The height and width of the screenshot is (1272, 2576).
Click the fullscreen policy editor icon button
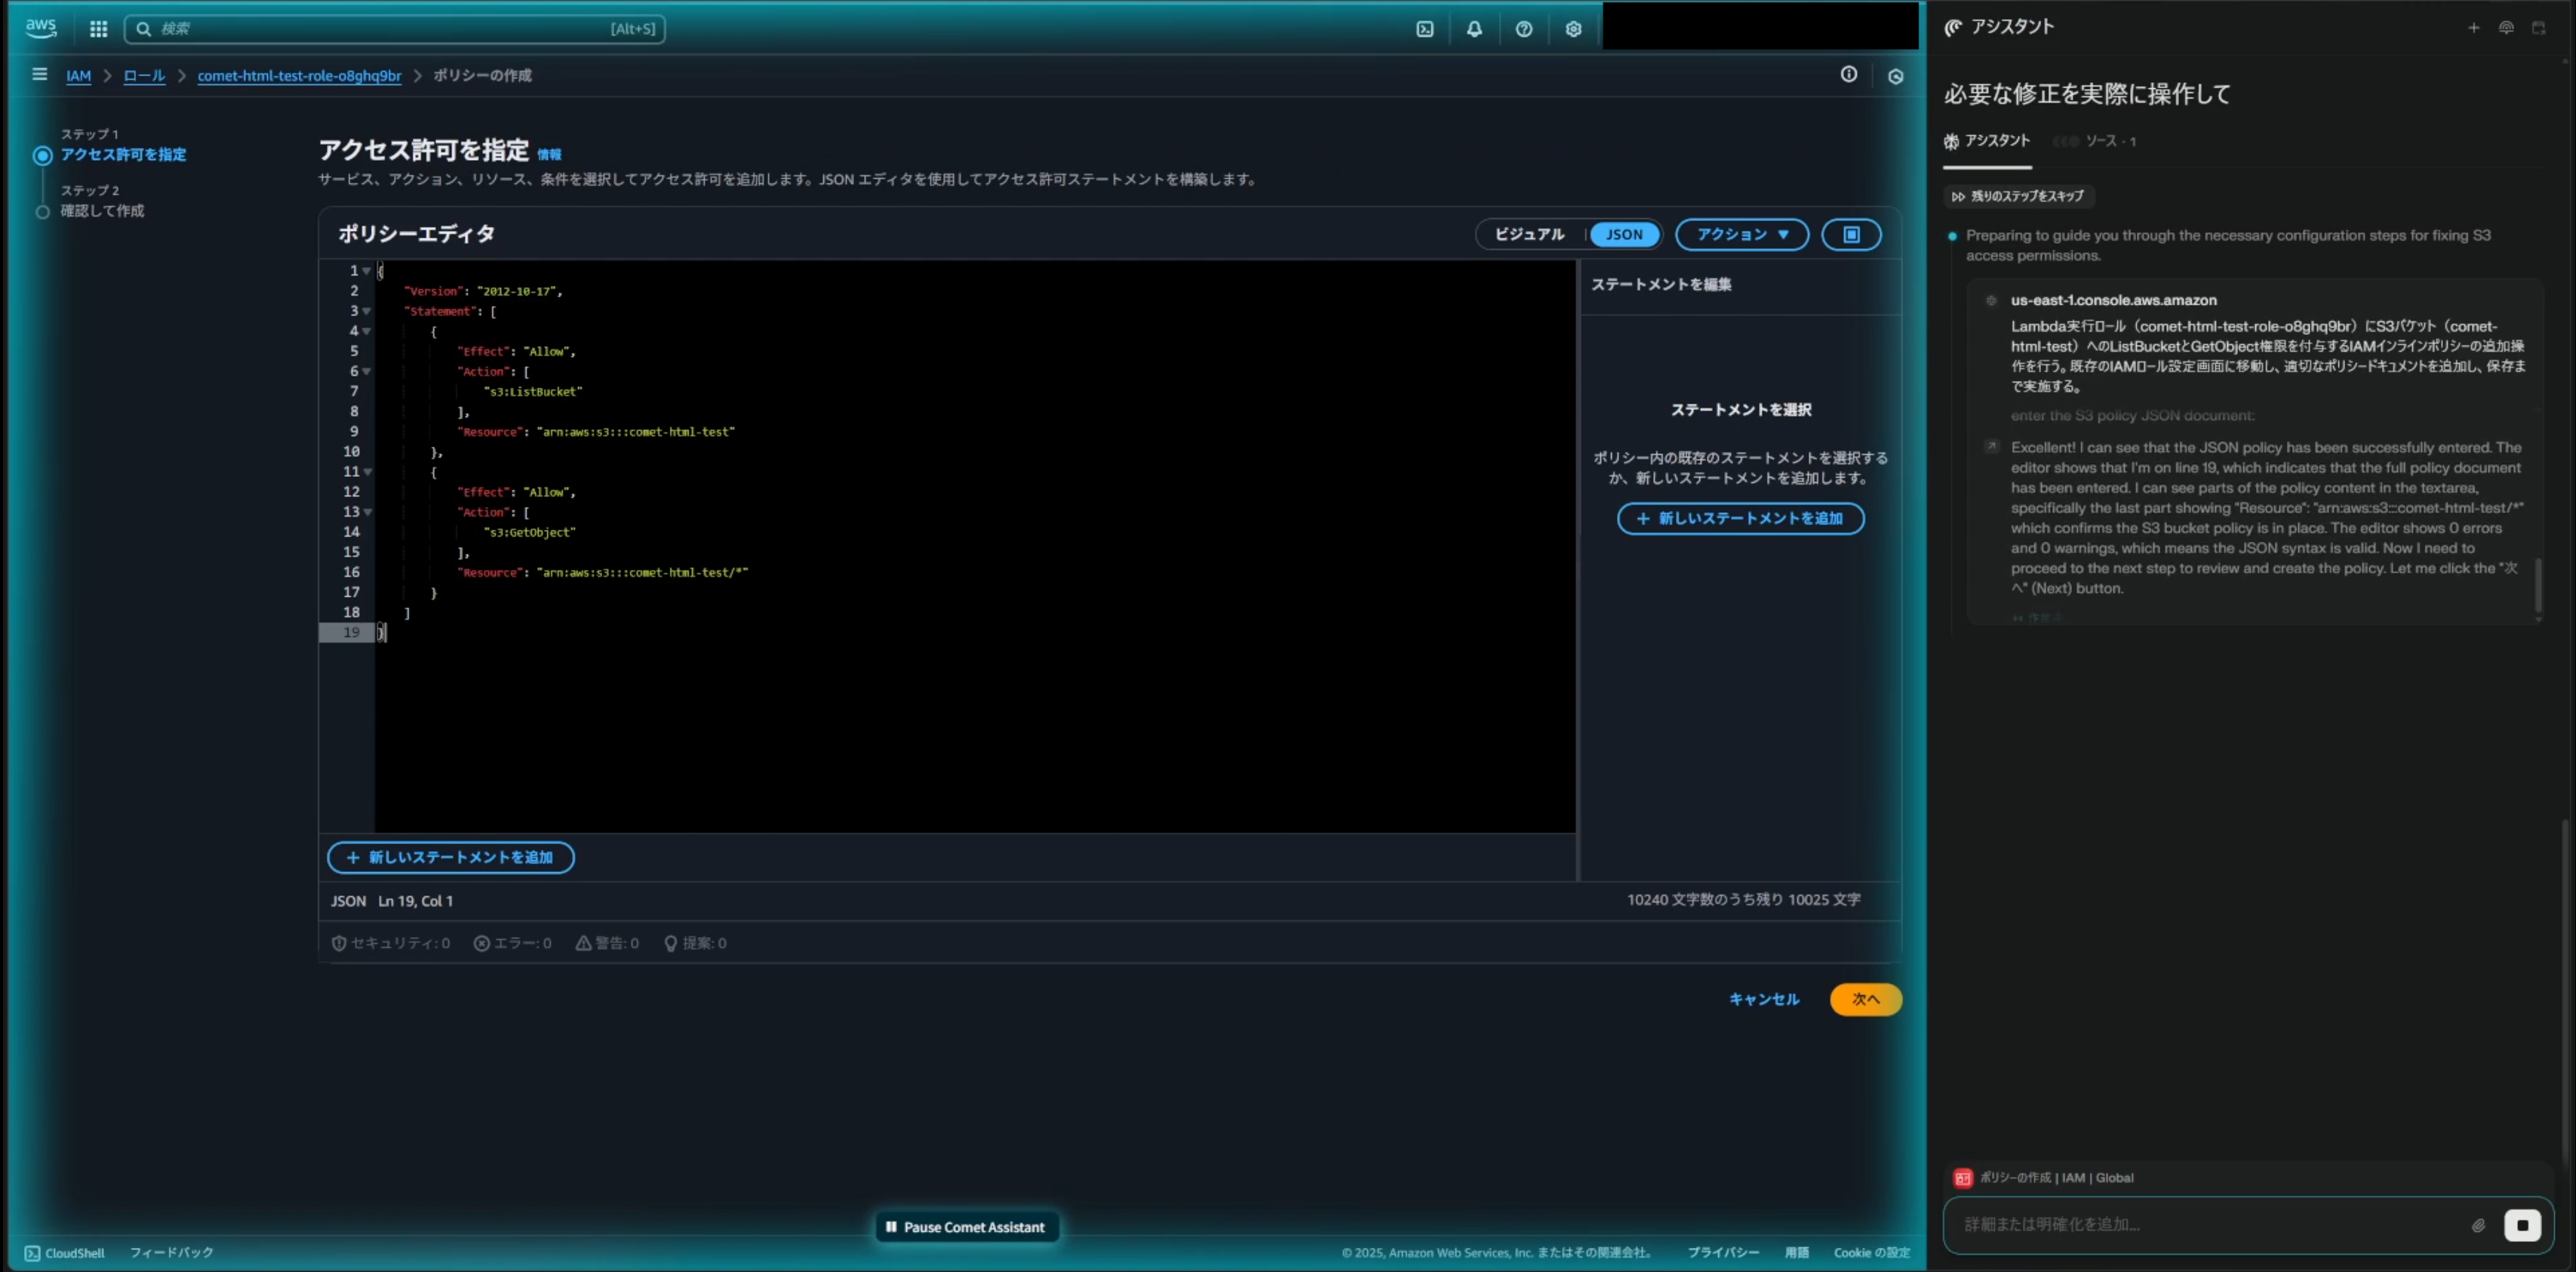1851,234
